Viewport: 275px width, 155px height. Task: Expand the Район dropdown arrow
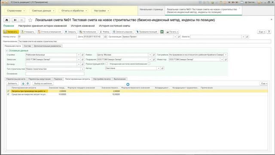pyautogui.click(x=150, y=55)
